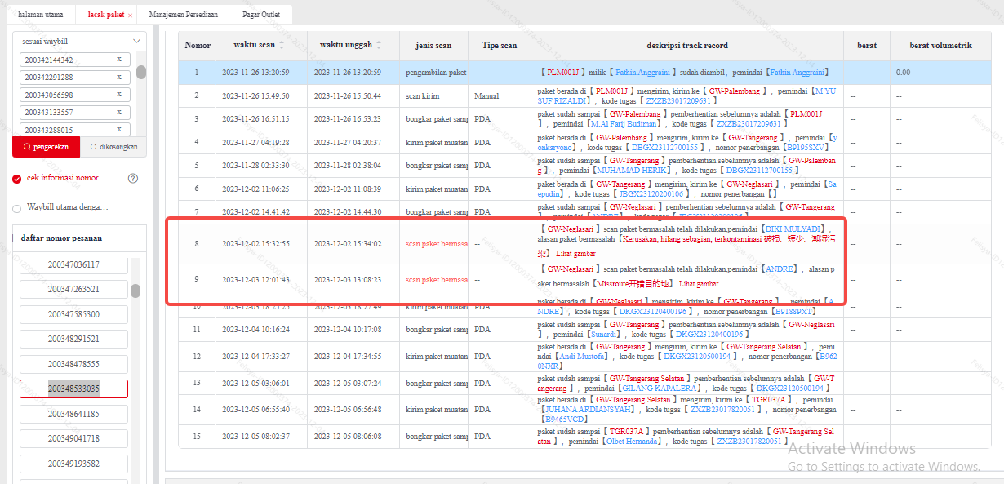
Task: Select order number 200348291521
Action: pos(73,339)
